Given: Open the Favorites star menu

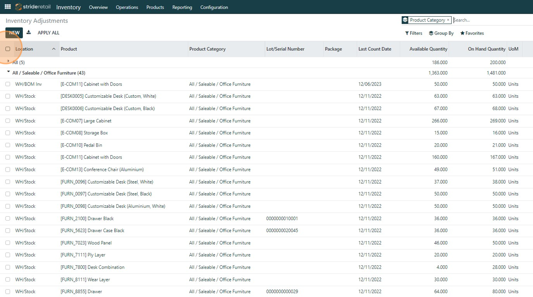Looking at the screenshot, I should click(472, 33).
